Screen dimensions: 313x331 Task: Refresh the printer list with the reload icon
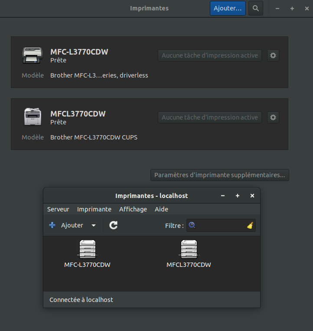coord(114,225)
